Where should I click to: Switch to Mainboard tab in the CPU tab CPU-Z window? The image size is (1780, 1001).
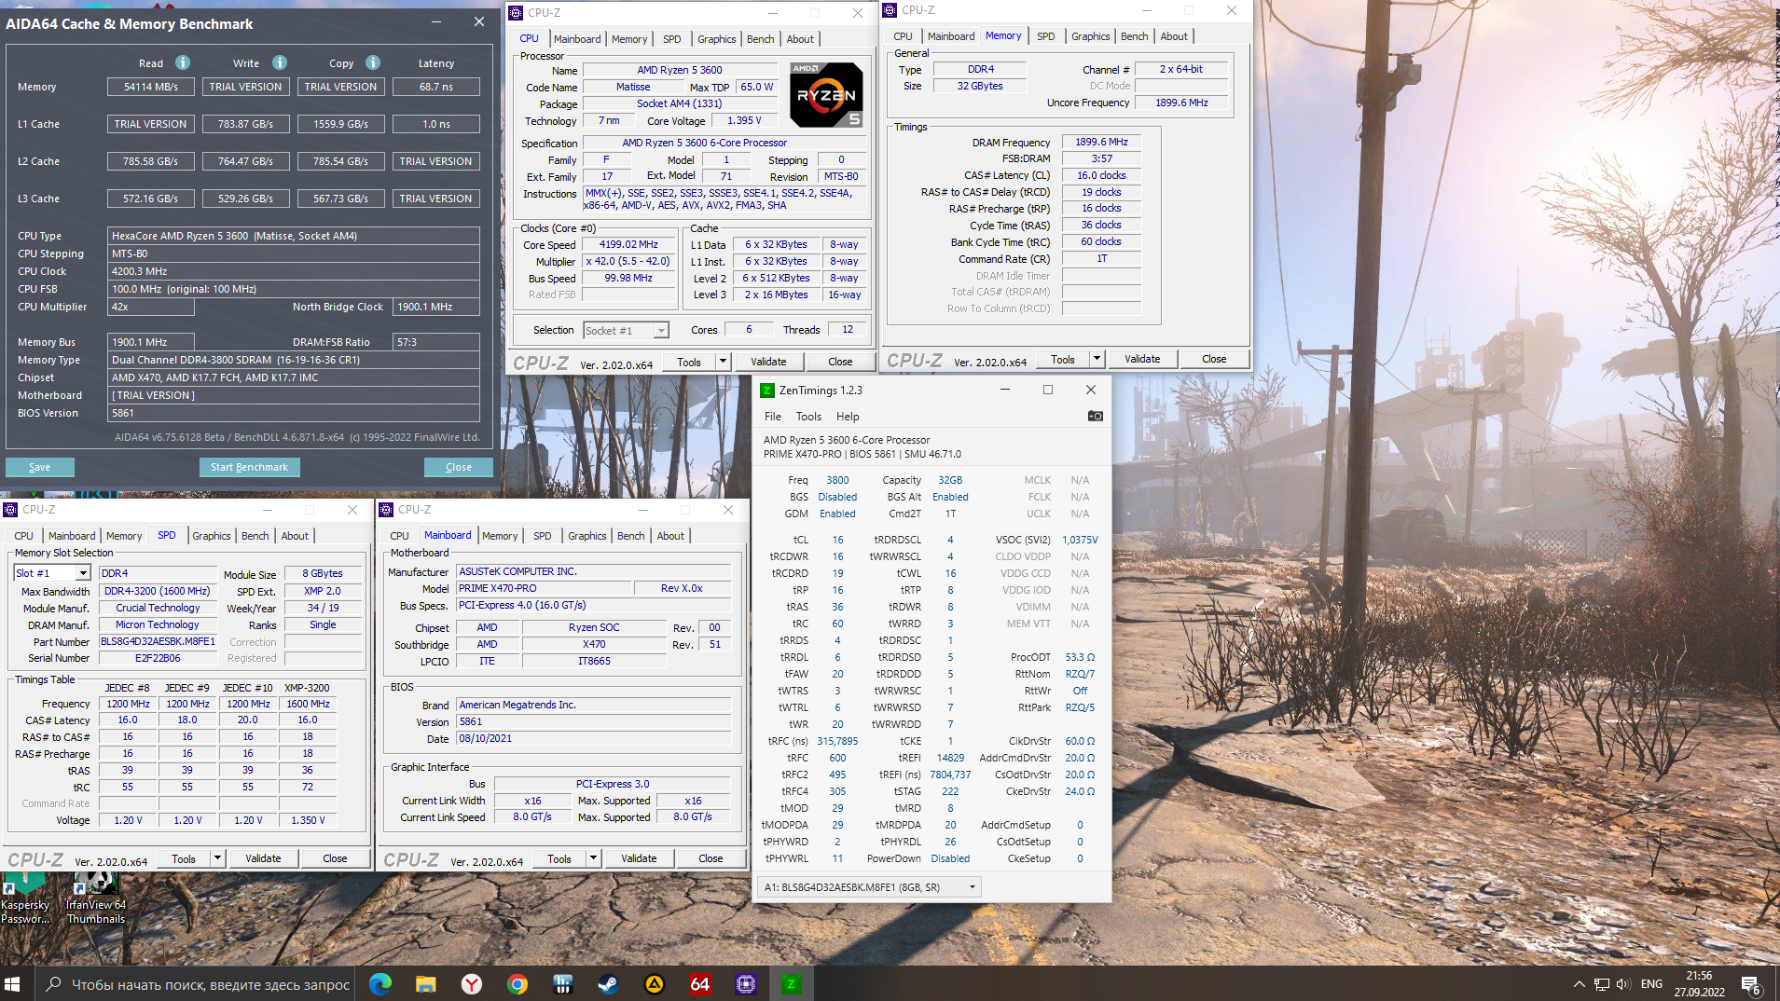coord(577,39)
